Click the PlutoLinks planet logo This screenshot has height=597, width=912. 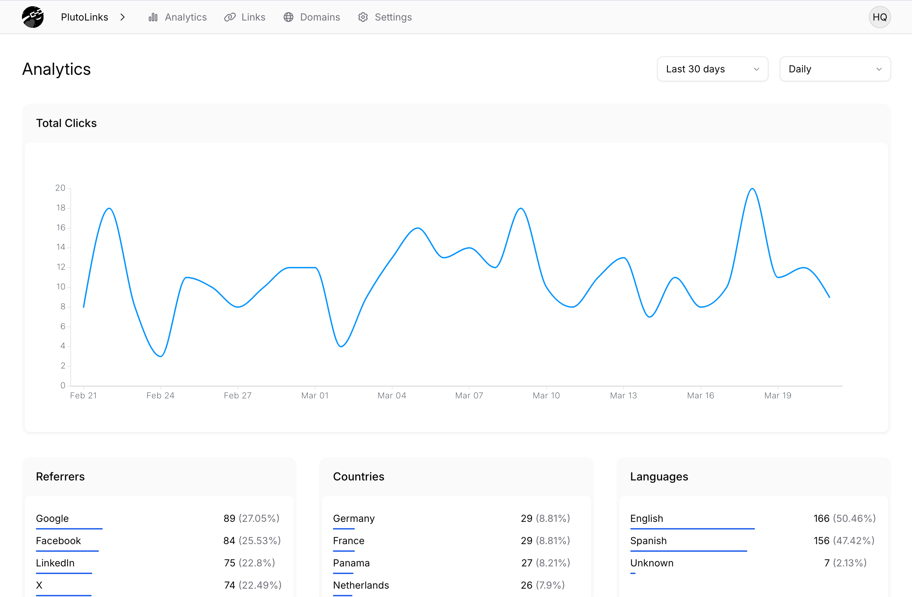(x=33, y=17)
